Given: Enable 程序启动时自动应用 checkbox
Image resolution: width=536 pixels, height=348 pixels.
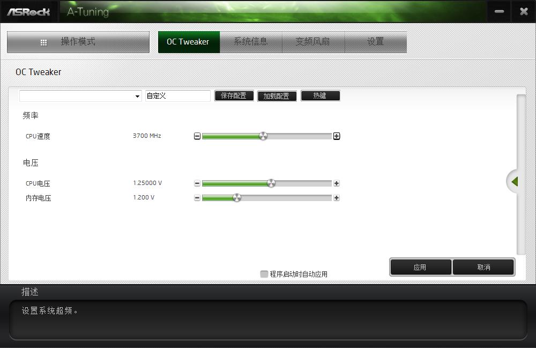Looking at the screenshot, I should click(x=264, y=274).
